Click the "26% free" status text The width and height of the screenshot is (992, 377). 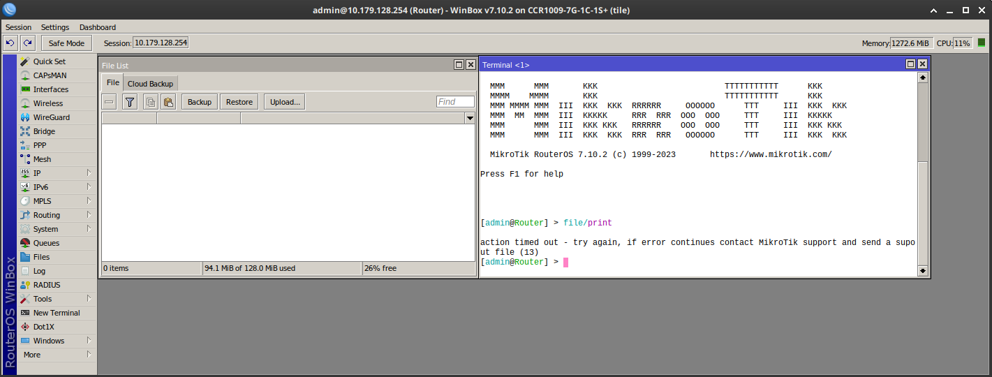tap(380, 268)
